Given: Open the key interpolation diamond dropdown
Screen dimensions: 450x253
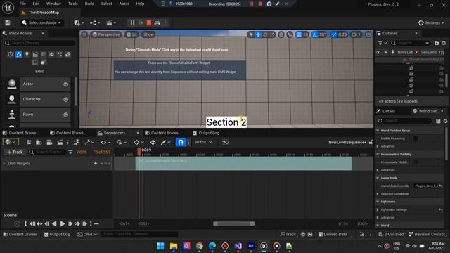Looking at the screenshot, I should pyautogui.click(x=139, y=142).
